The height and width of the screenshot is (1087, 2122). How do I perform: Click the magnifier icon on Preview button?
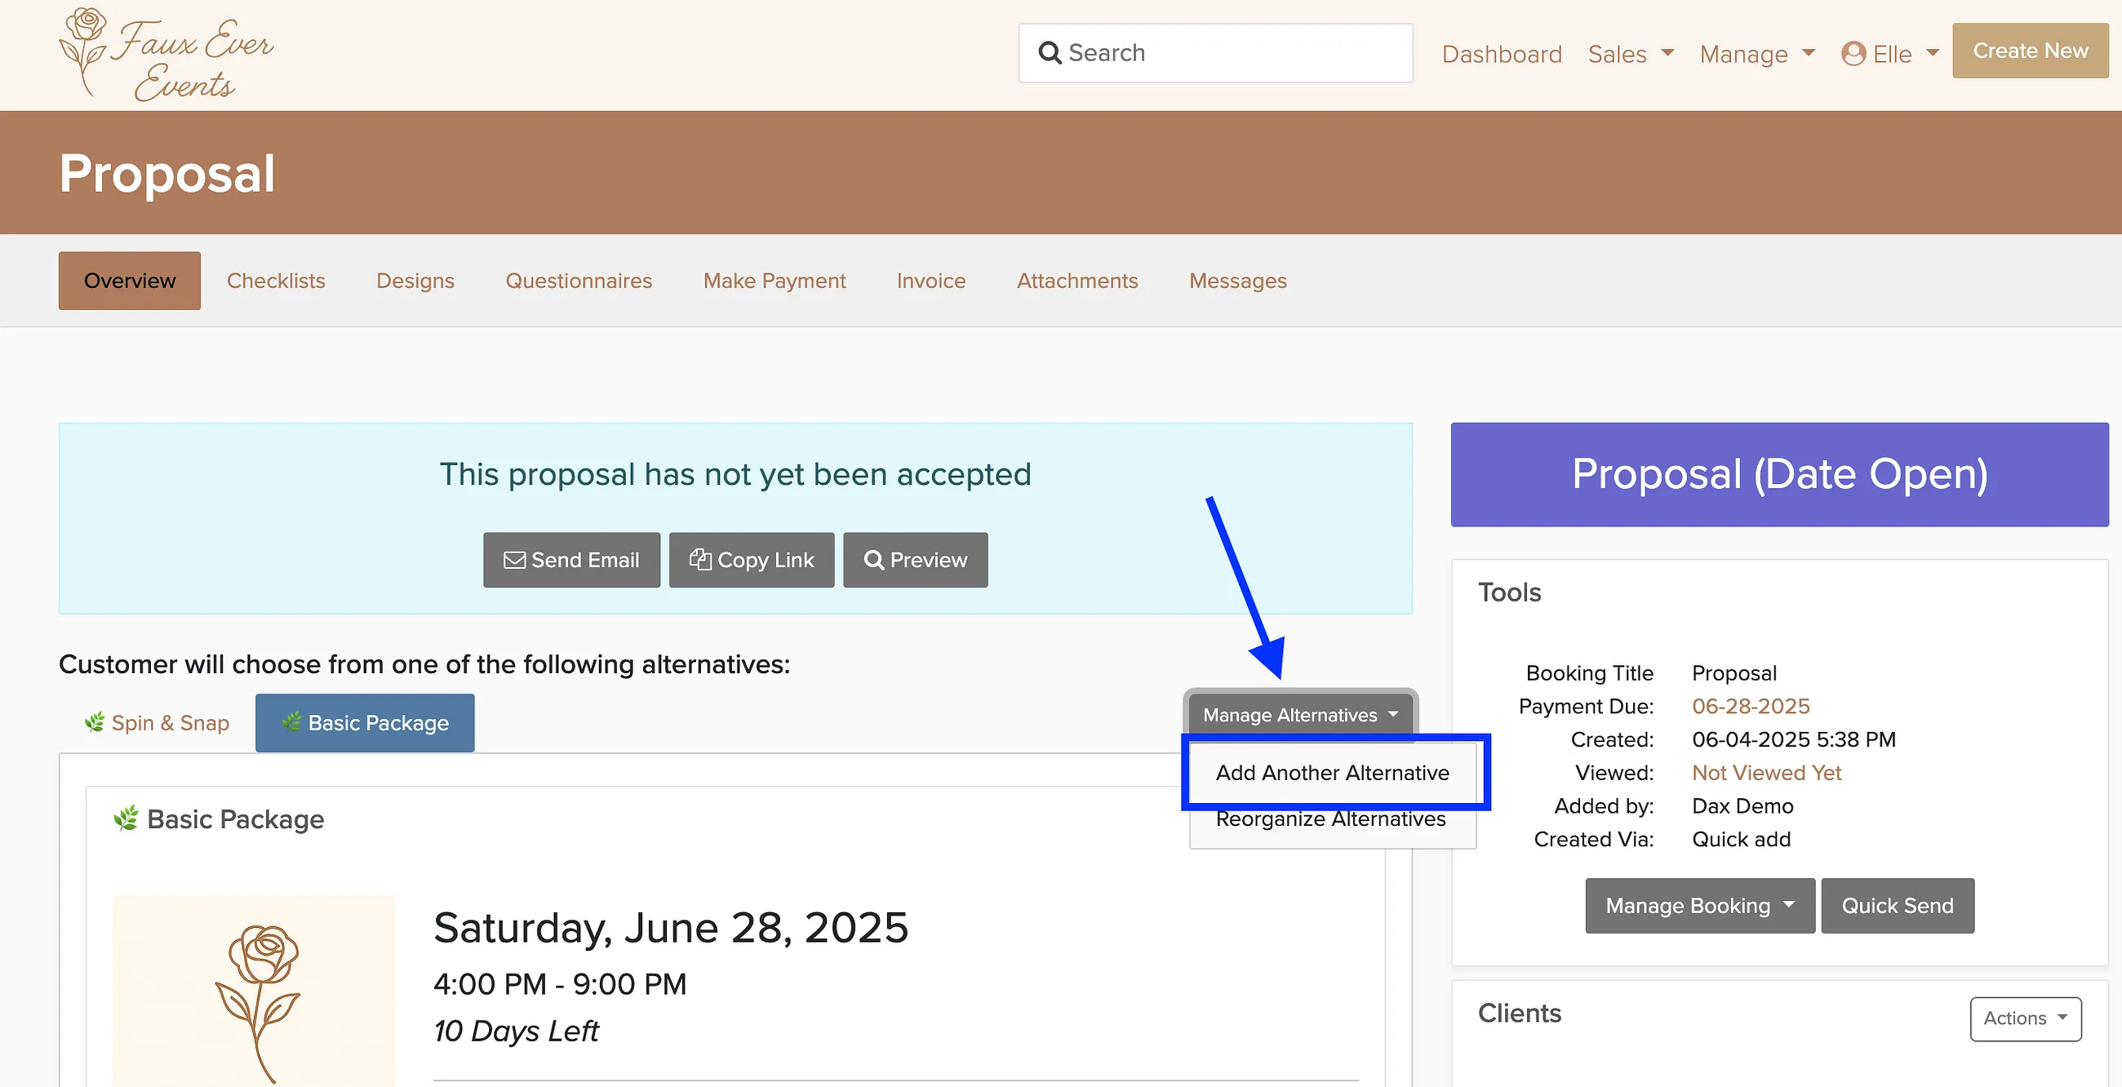click(874, 560)
